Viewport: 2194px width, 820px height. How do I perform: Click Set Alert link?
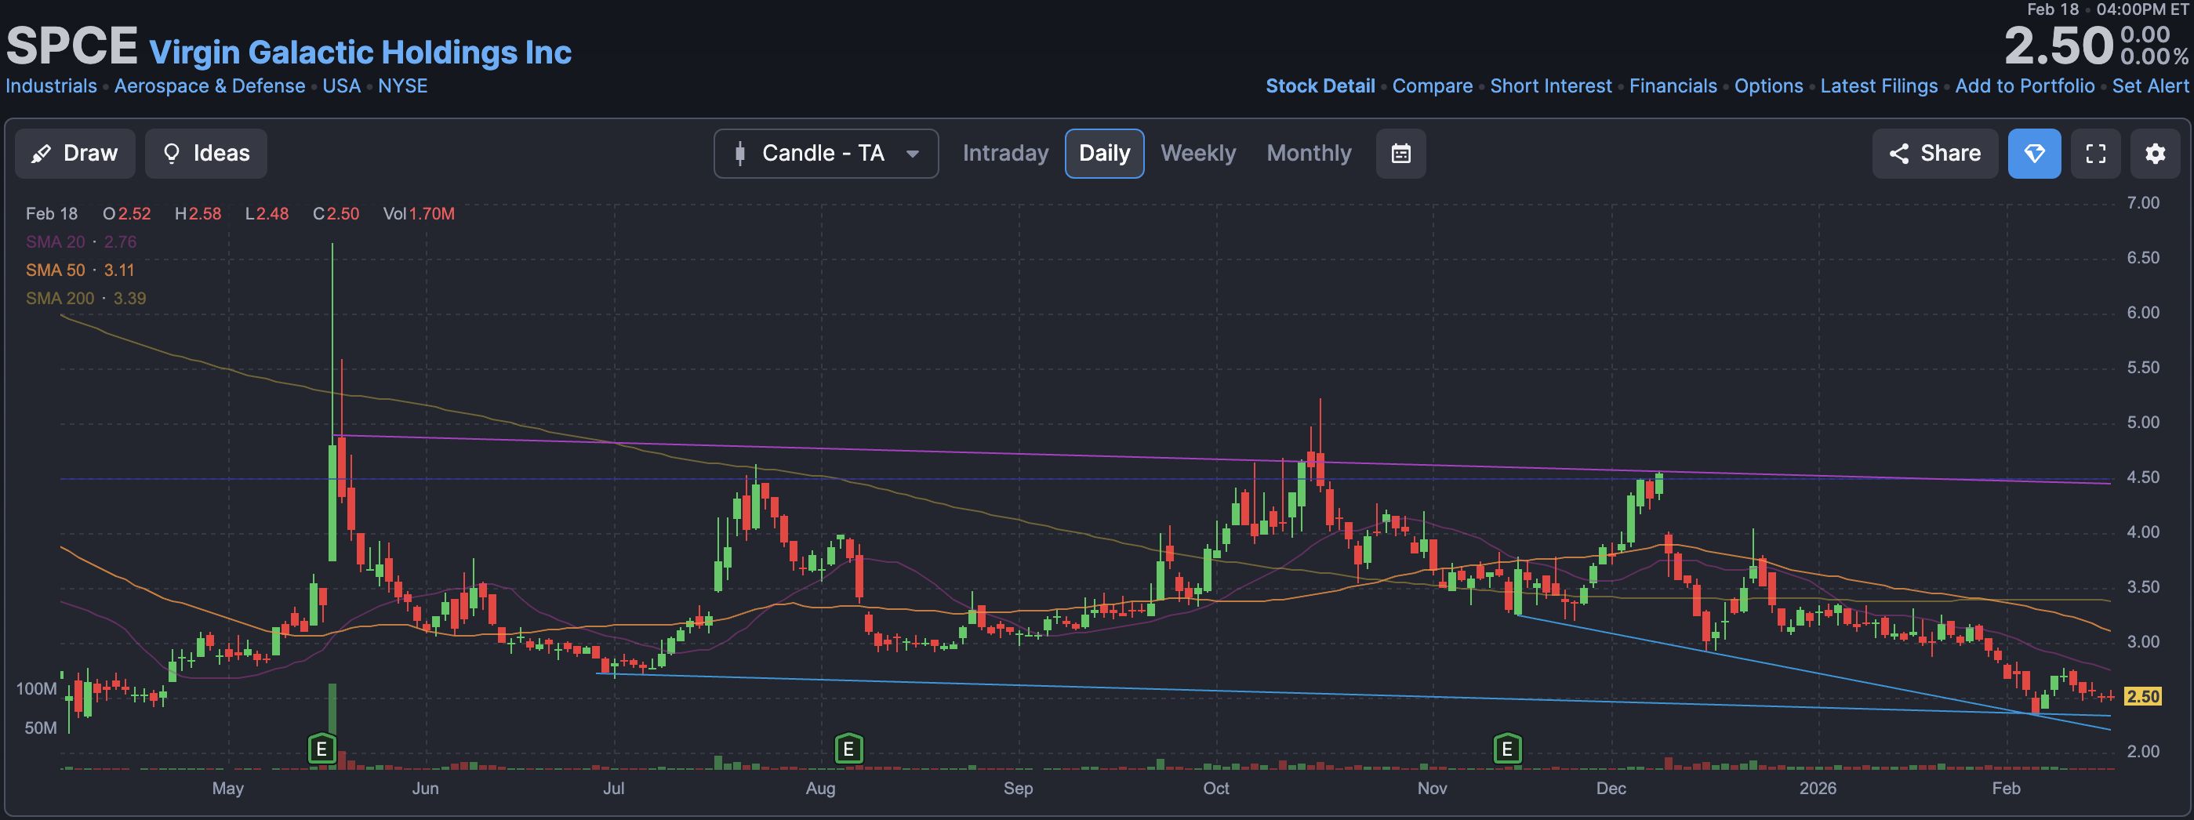pyautogui.click(x=2150, y=86)
